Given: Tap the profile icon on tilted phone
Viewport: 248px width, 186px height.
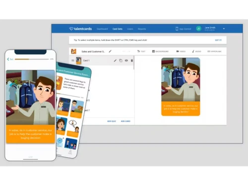Looking at the screenshot, I should point(70,152).
